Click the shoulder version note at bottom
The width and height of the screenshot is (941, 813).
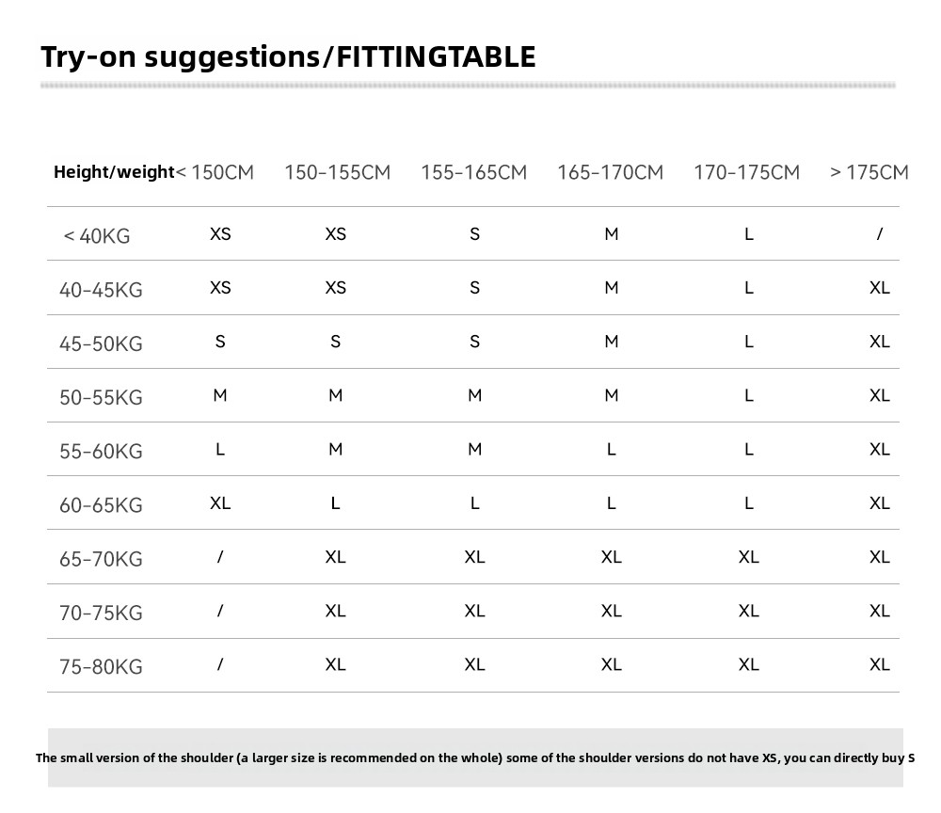(x=475, y=757)
